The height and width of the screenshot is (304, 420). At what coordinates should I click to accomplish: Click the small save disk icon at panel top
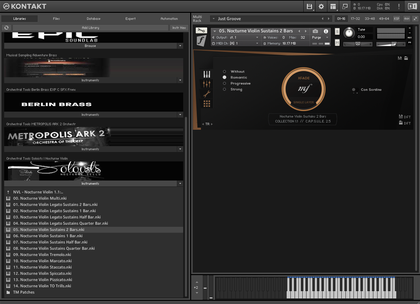click(x=400, y=58)
